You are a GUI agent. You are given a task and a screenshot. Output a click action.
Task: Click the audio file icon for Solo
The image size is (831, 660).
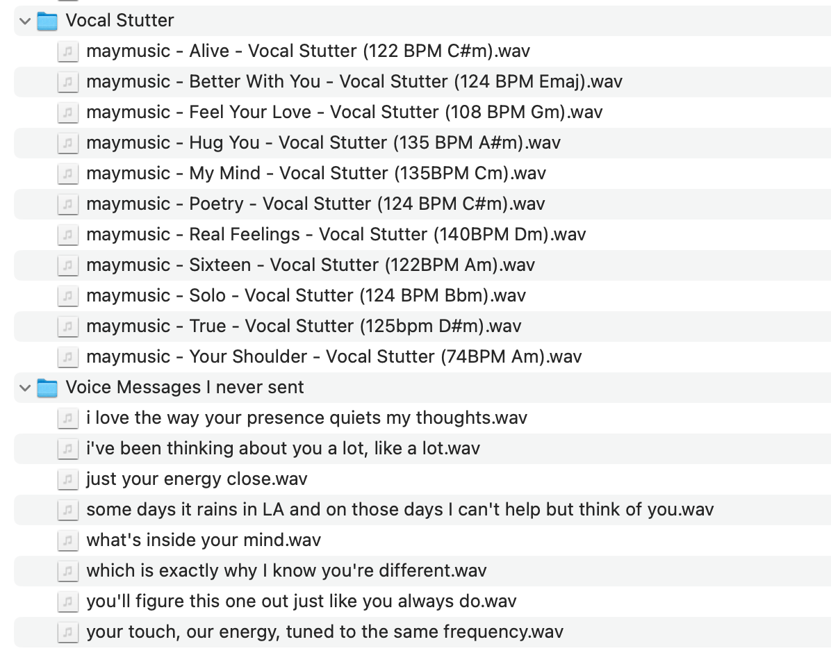coord(68,296)
